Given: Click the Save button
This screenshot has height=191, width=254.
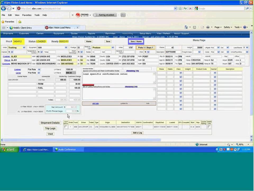Looking at the screenshot, I should 108,41.
